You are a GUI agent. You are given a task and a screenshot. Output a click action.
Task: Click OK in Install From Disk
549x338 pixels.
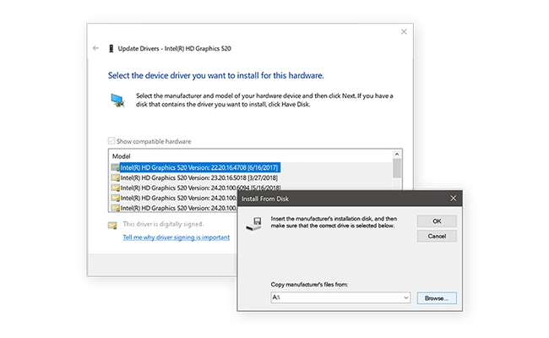tap(437, 221)
